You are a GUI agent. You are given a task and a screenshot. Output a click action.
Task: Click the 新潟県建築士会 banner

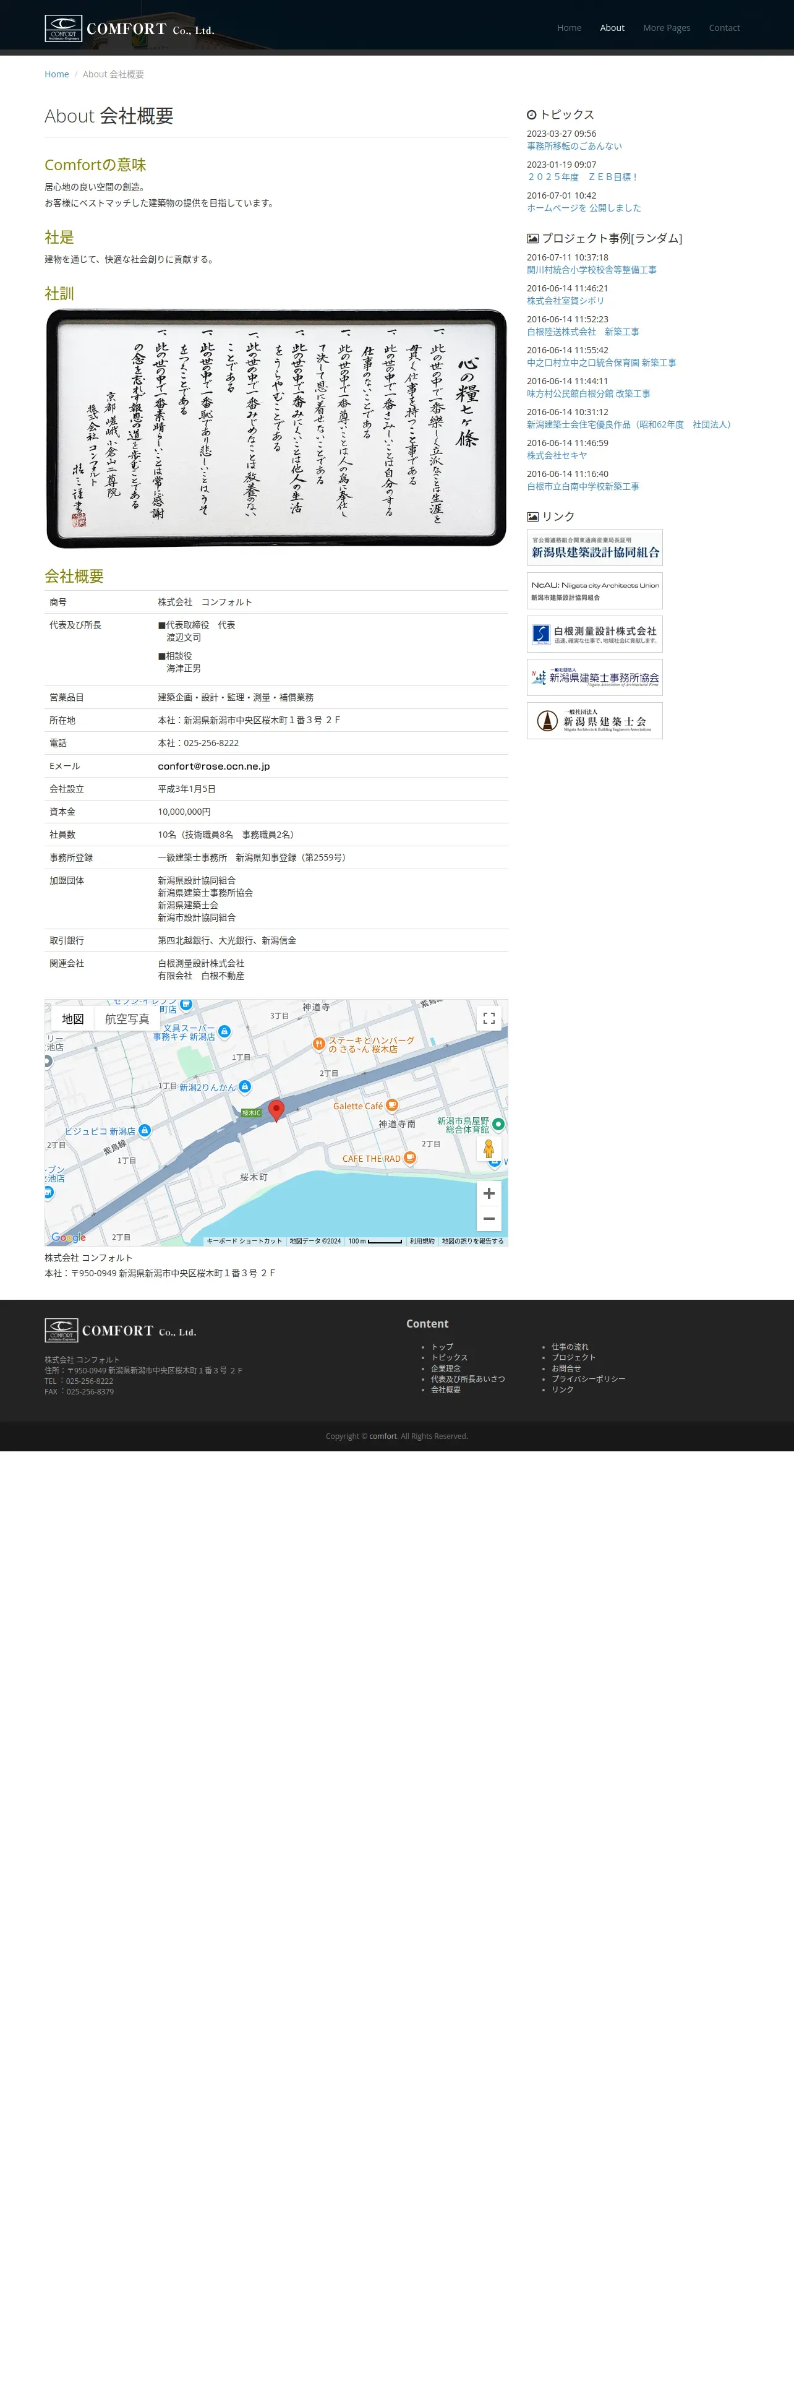(594, 721)
